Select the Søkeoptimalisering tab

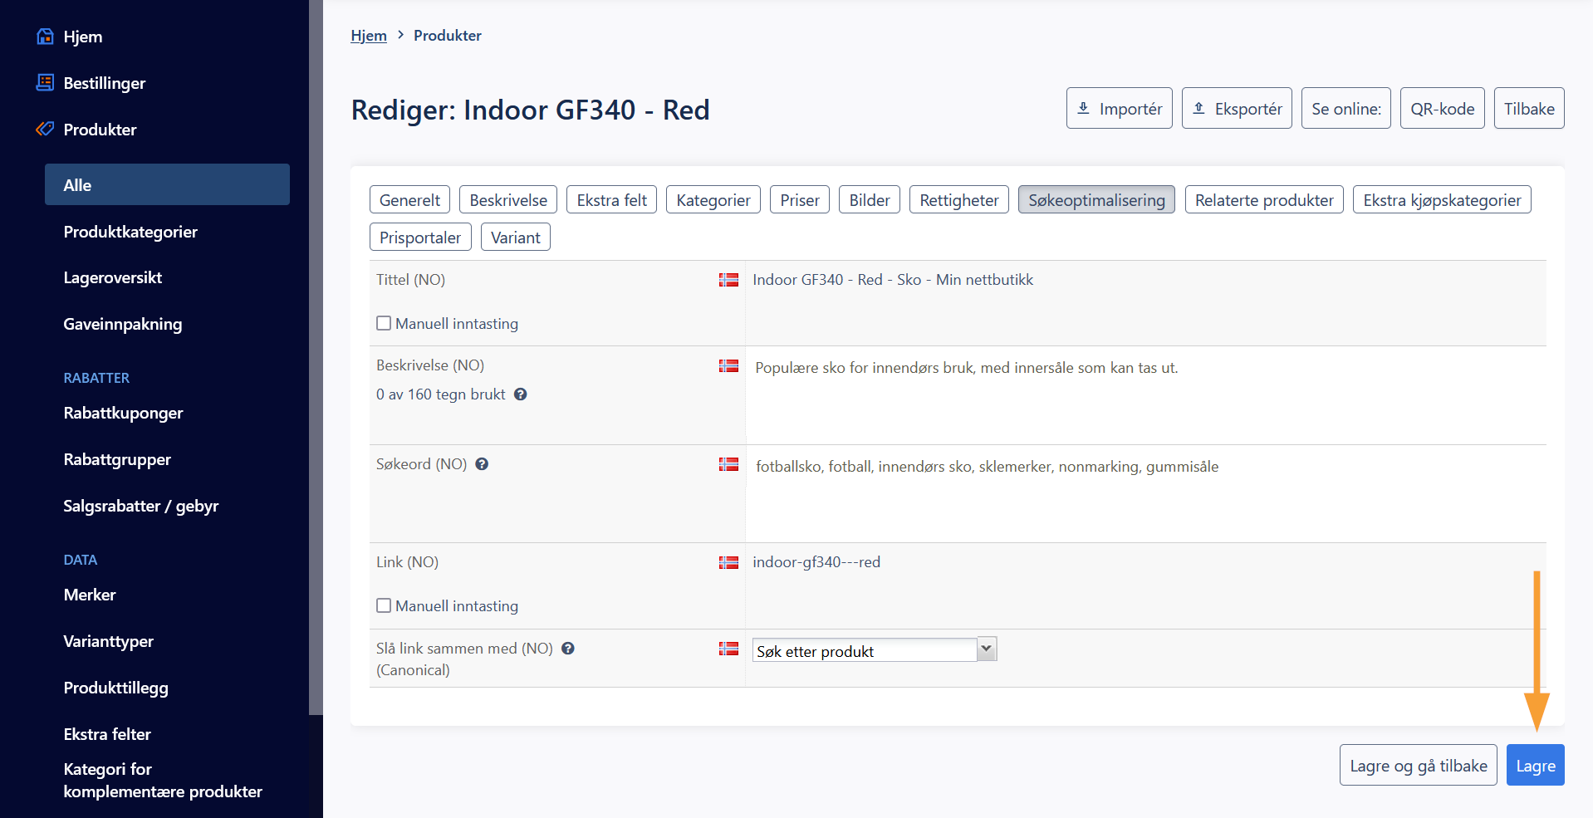pyautogui.click(x=1097, y=200)
